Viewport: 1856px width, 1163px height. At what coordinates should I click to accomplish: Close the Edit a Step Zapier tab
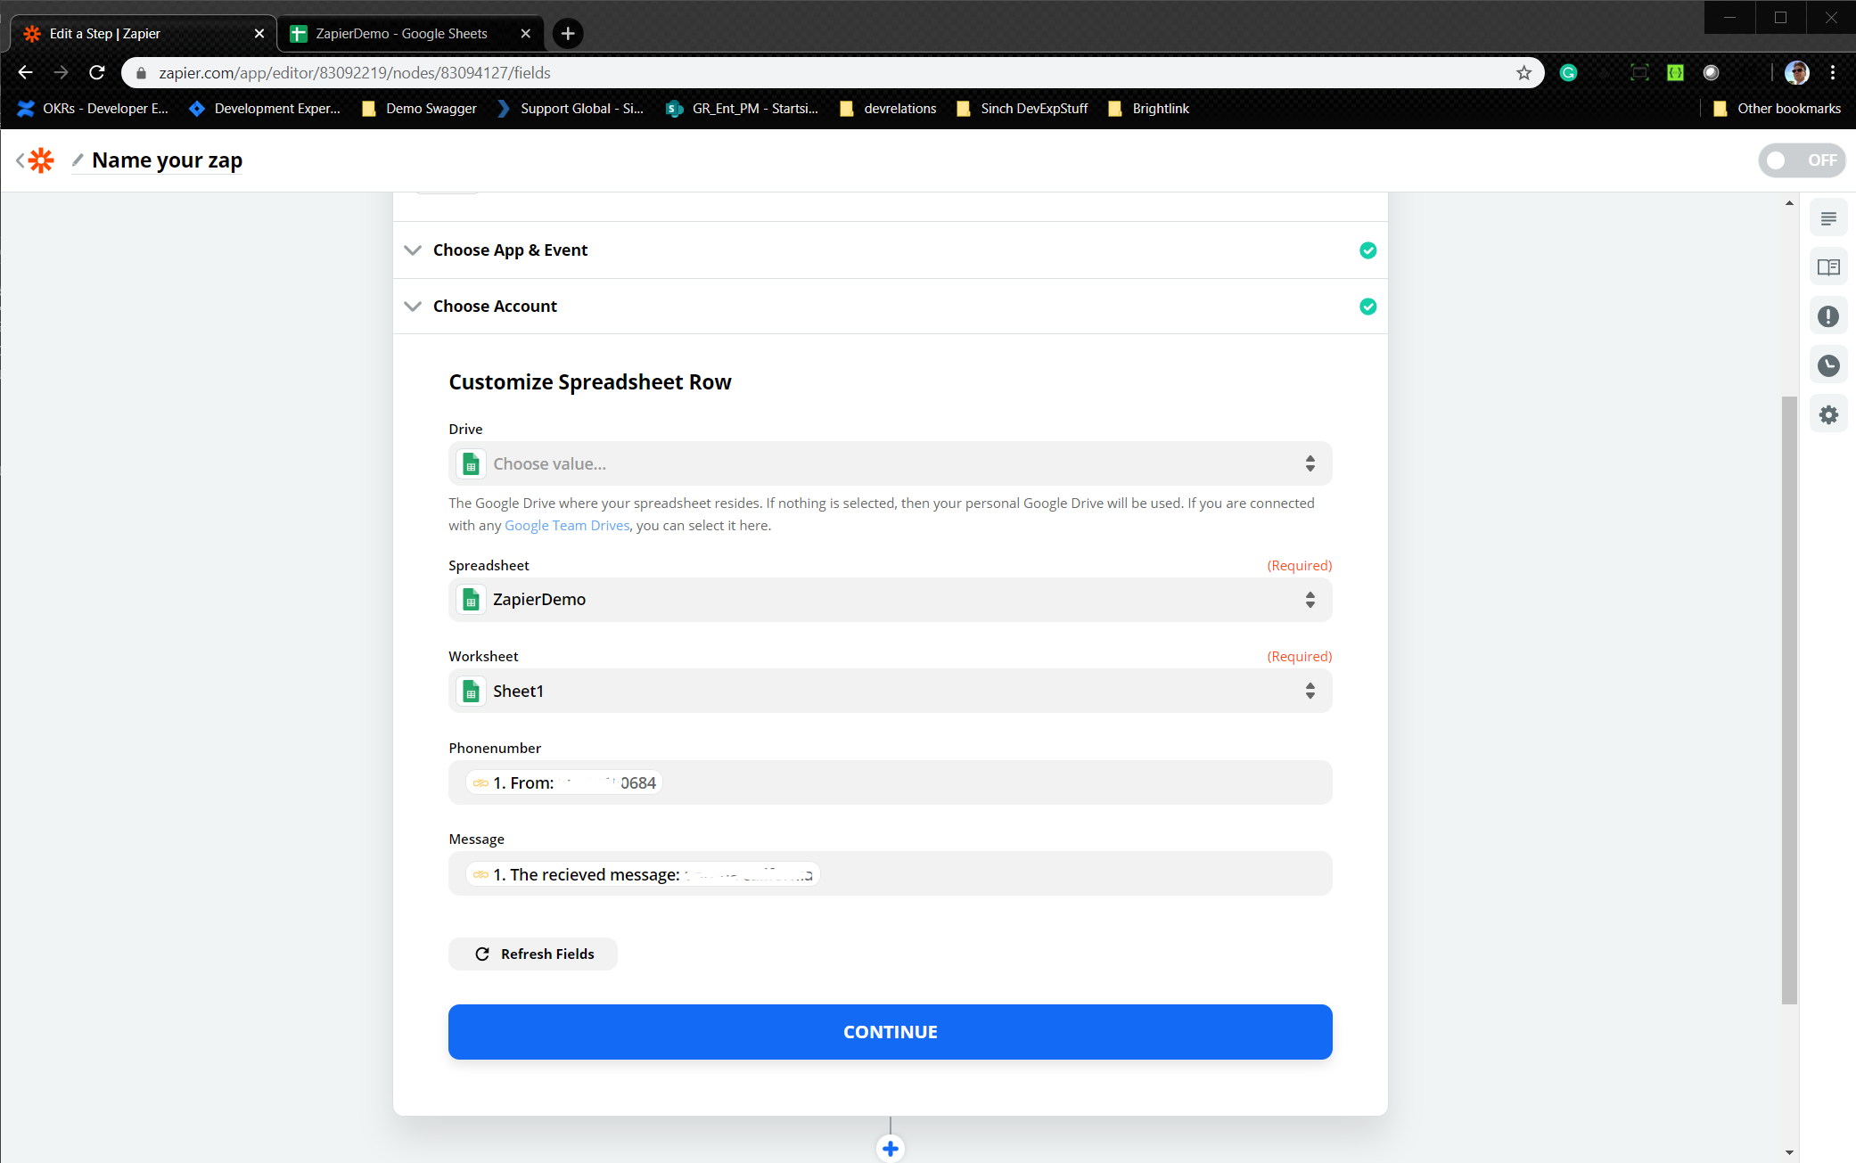click(x=259, y=34)
